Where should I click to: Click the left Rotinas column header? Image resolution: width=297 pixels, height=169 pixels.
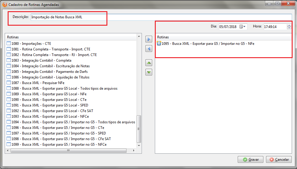click(71, 37)
